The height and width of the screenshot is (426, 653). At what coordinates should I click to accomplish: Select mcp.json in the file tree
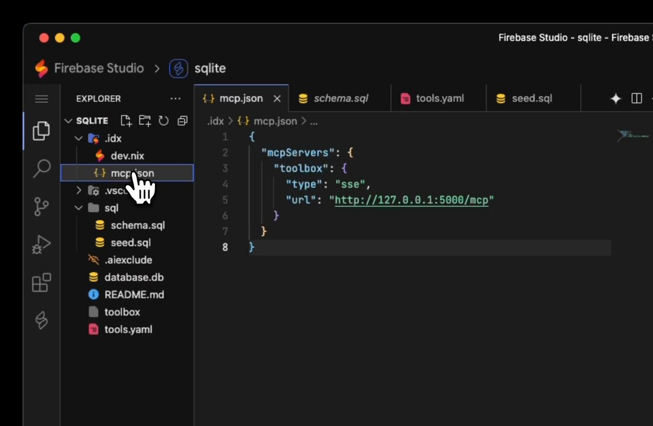(127, 173)
